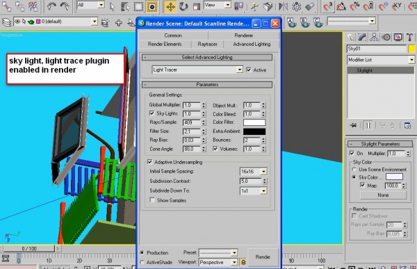
Task: Enable Show Samples checkbox
Action: pyautogui.click(x=152, y=200)
